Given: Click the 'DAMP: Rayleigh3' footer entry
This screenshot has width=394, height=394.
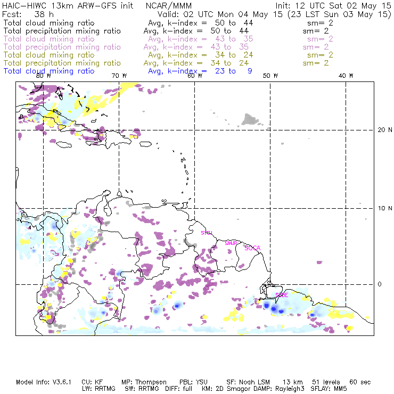Looking at the screenshot, I should pos(279,389).
